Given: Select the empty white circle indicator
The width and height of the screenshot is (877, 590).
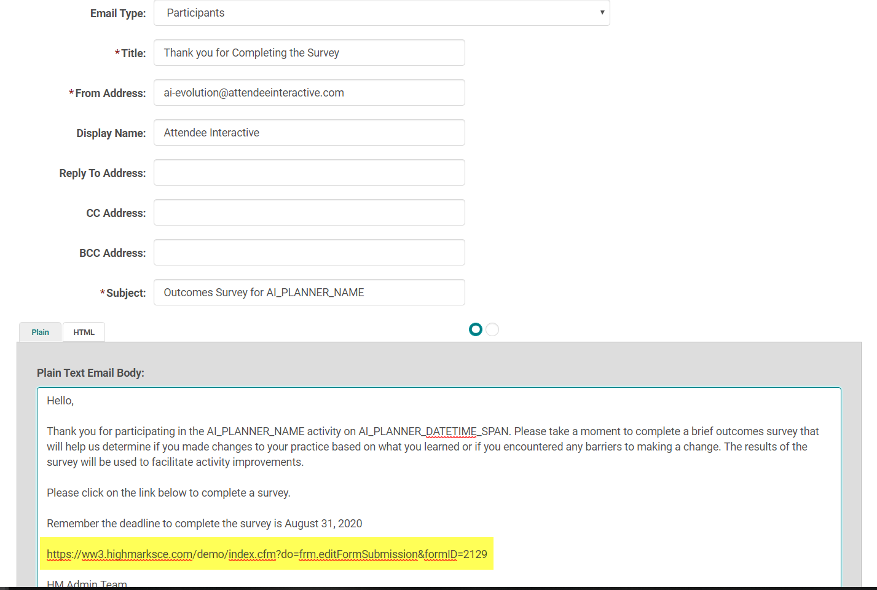Looking at the screenshot, I should [492, 329].
